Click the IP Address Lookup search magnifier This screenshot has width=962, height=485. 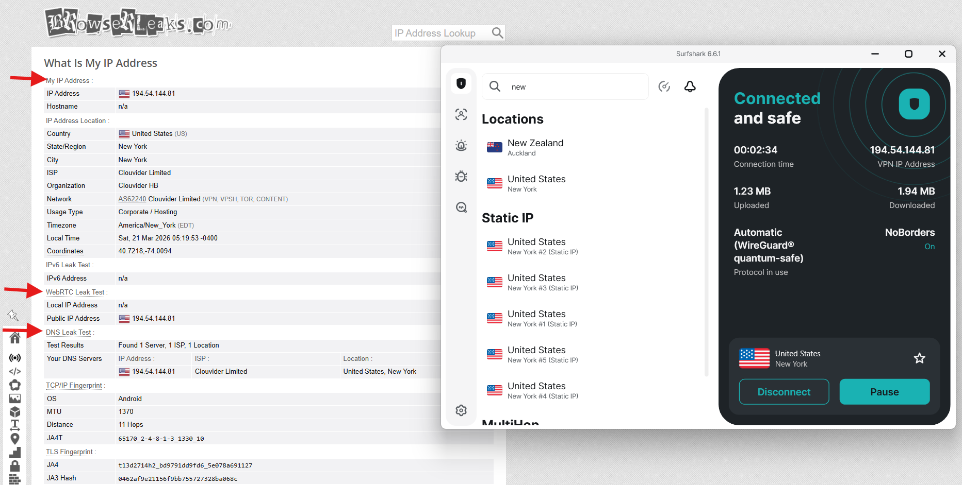(497, 33)
